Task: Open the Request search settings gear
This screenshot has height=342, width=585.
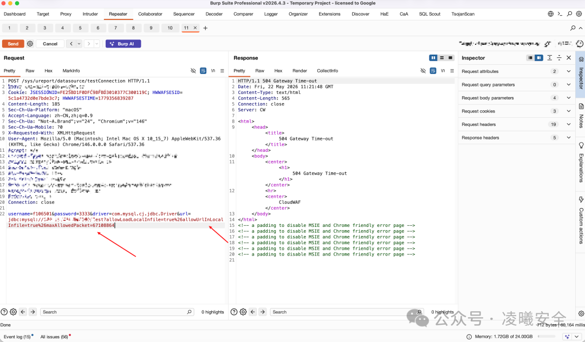Action: (x=14, y=312)
